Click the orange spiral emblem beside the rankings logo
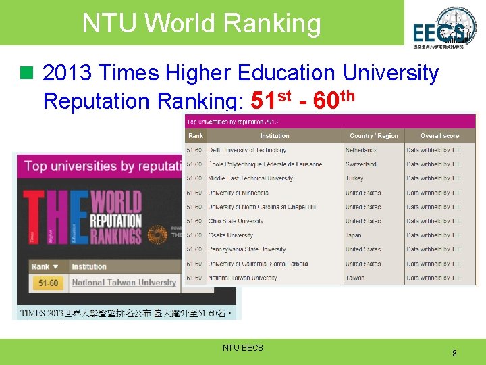Viewport: 486px width, 365px height. click(x=157, y=235)
